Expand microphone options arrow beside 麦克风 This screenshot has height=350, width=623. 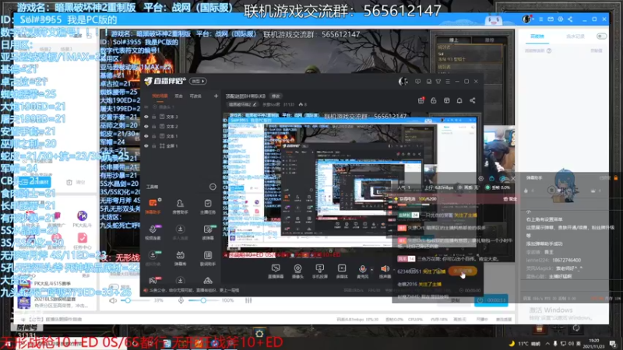tap(372, 269)
